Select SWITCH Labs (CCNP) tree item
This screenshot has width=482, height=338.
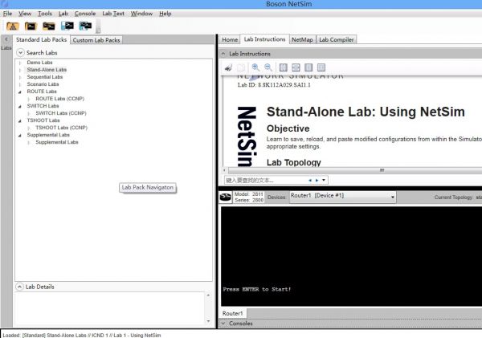(x=61, y=113)
